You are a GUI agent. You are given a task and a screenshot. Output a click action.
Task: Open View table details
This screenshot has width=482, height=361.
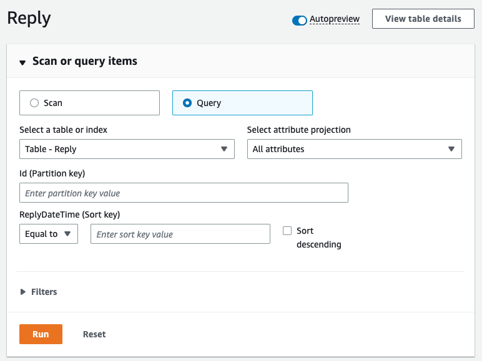(x=423, y=19)
